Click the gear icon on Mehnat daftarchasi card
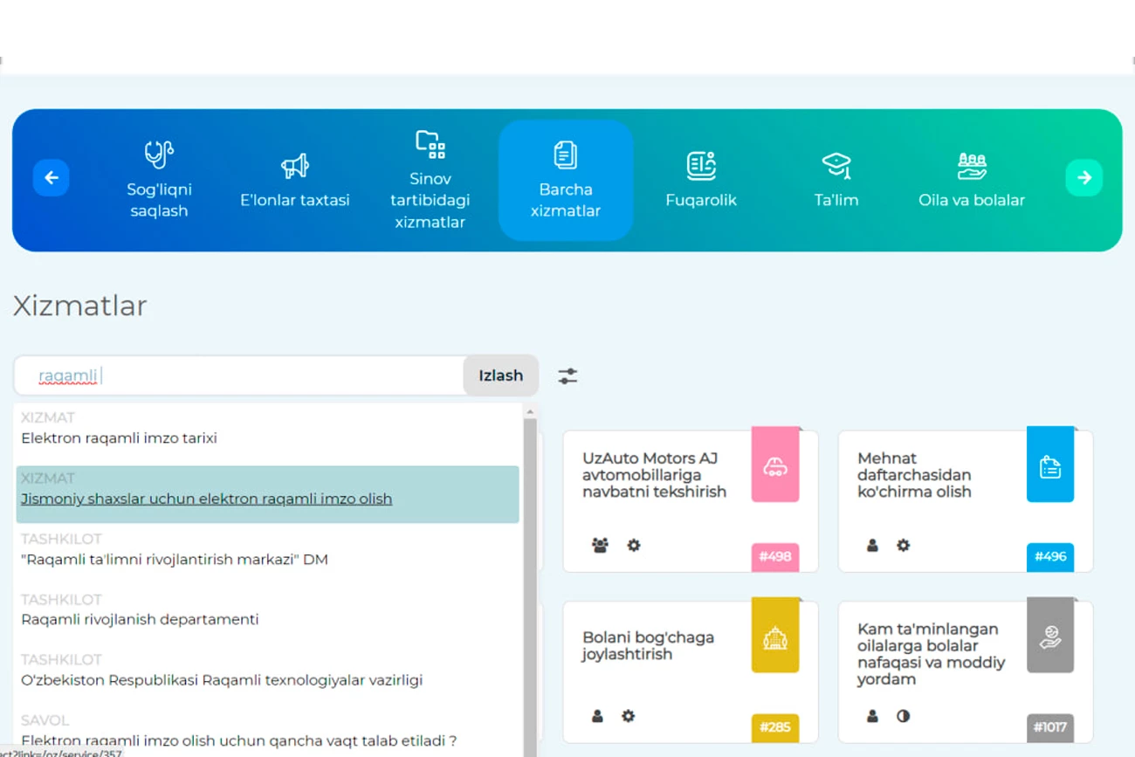 coord(904,546)
